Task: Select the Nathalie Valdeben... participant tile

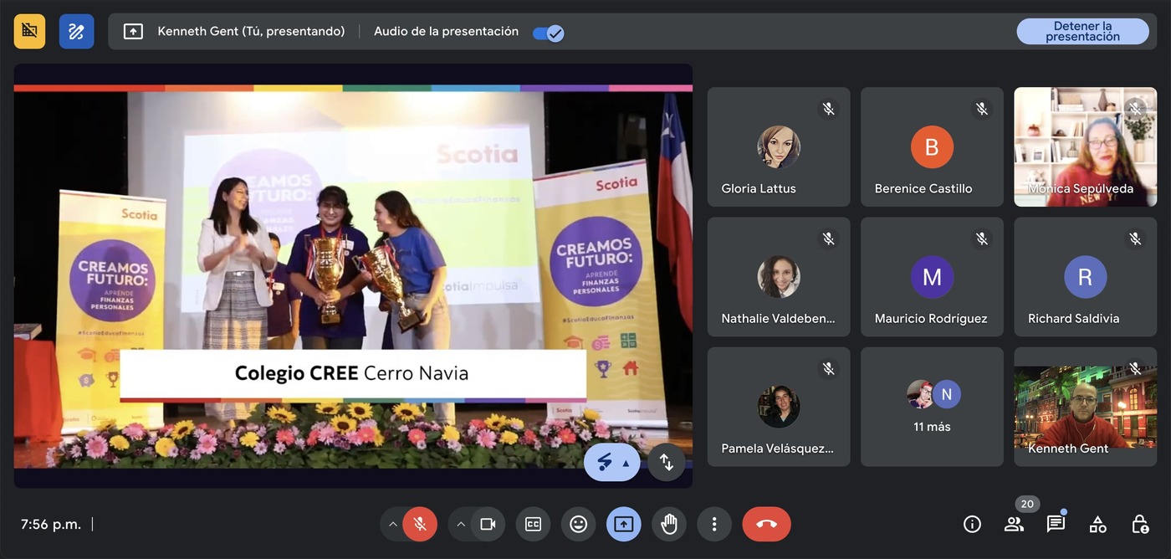Action: [779, 277]
